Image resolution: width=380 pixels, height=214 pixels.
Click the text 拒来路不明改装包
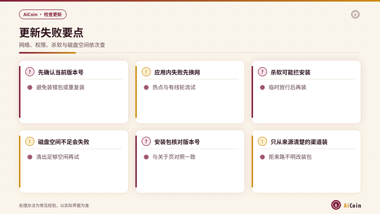(290, 157)
